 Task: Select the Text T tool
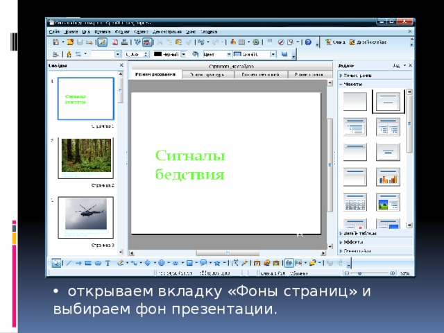108,263
